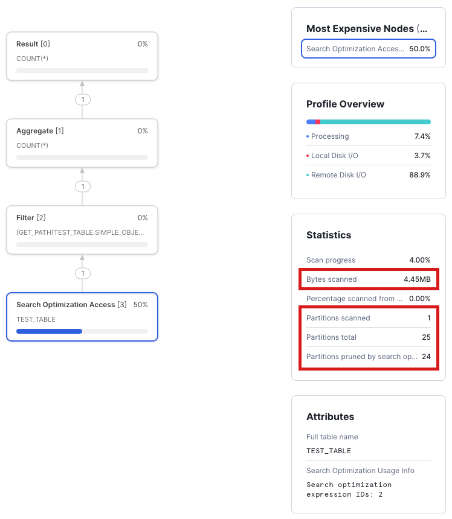Image resolution: width=452 pixels, height=519 pixels.
Task: Click the row-count badge below the Result node
Action: [82, 100]
